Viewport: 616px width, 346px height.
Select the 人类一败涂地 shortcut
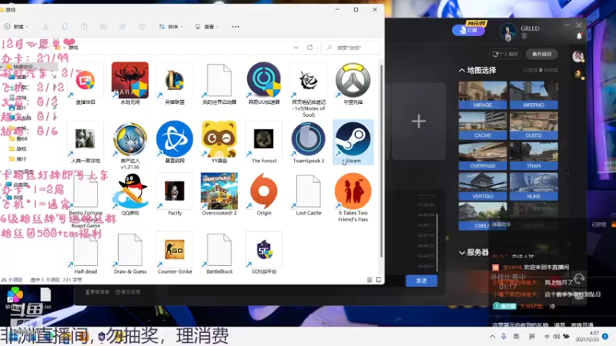(85, 142)
